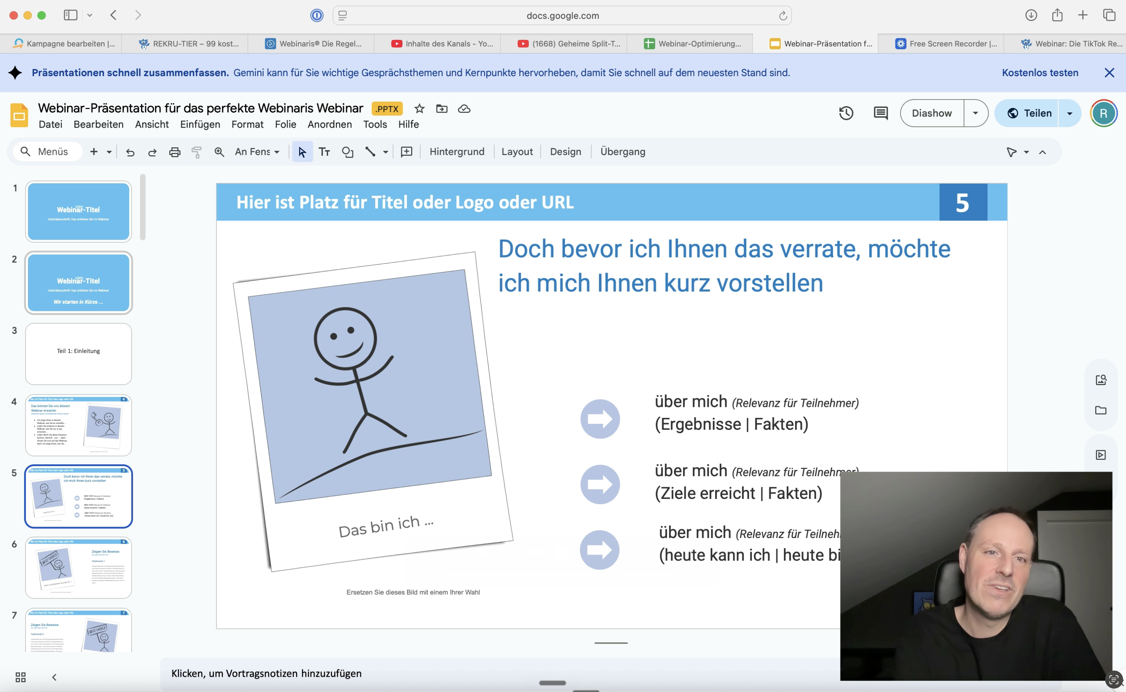The width and height of the screenshot is (1126, 692).
Task: Open the Folie menu
Action: click(285, 125)
